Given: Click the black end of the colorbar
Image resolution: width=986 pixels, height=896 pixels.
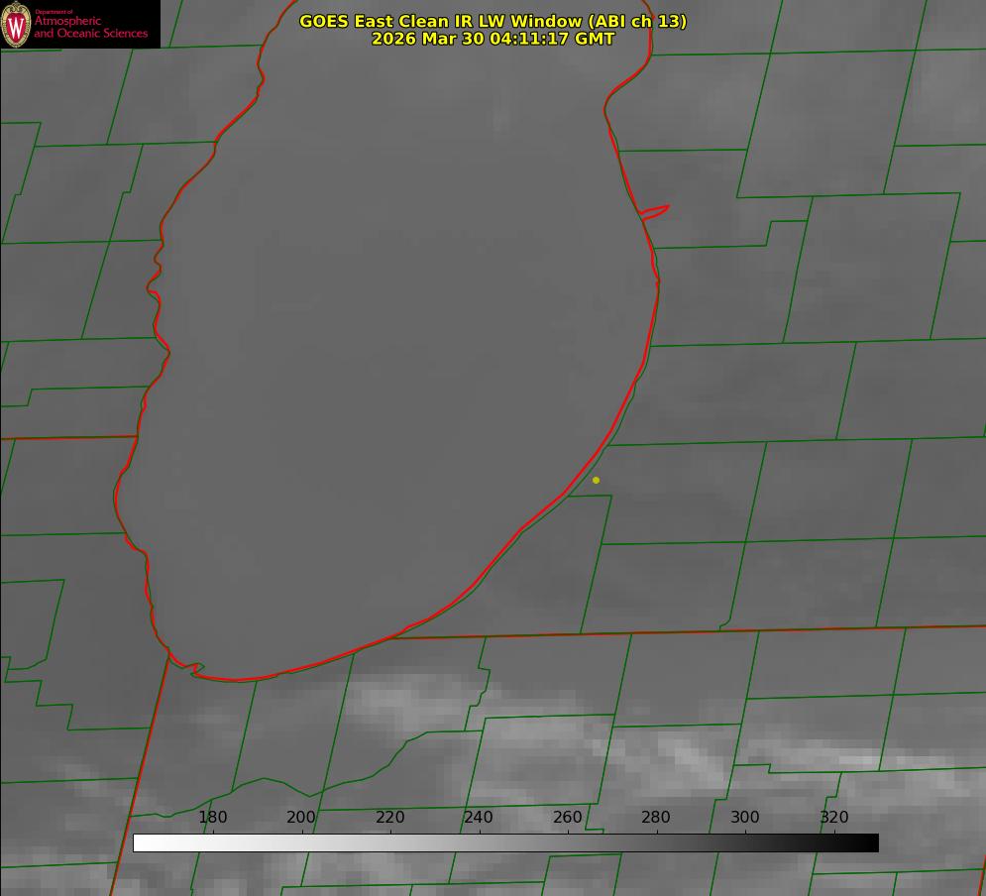Looking at the screenshot, I should pos(870,842).
